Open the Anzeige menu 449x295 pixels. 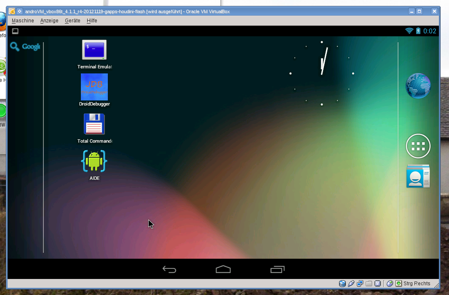tap(49, 21)
